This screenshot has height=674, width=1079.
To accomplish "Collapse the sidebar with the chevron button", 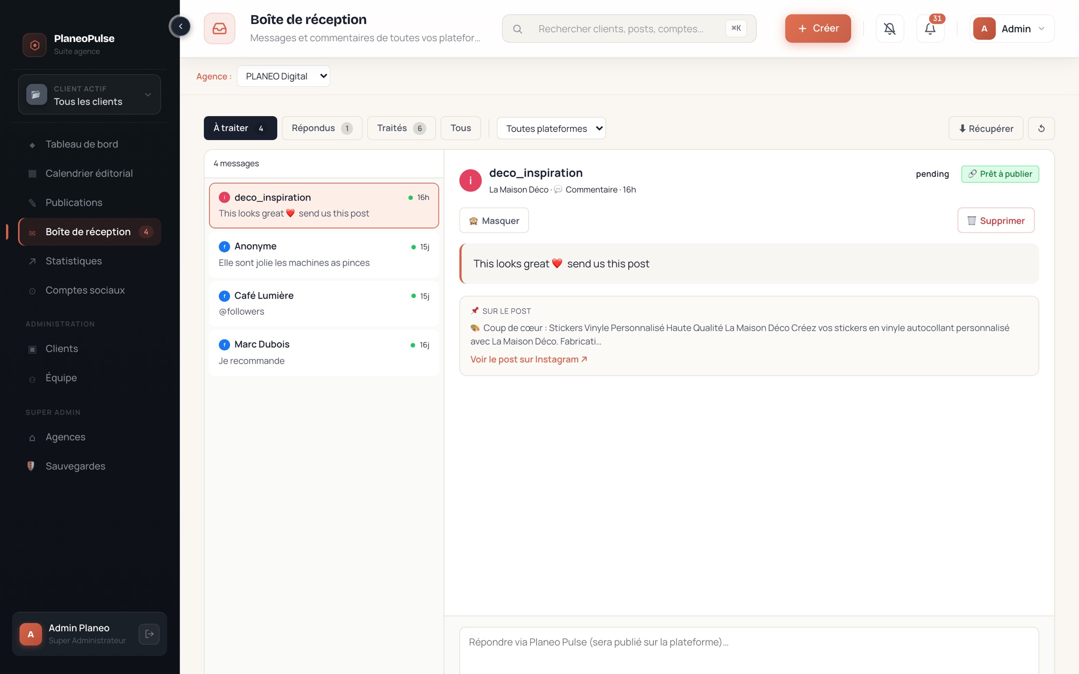I will [x=180, y=26].
